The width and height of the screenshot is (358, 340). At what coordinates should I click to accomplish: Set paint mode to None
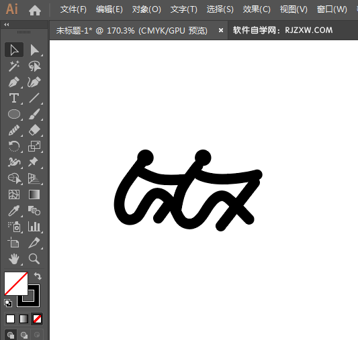coord(37,319)
